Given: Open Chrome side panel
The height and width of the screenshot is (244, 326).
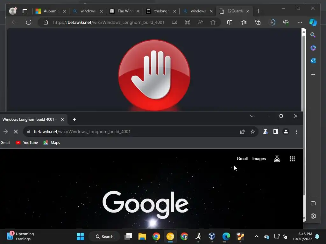Looking at the screenshot, I should pos(276,132).
